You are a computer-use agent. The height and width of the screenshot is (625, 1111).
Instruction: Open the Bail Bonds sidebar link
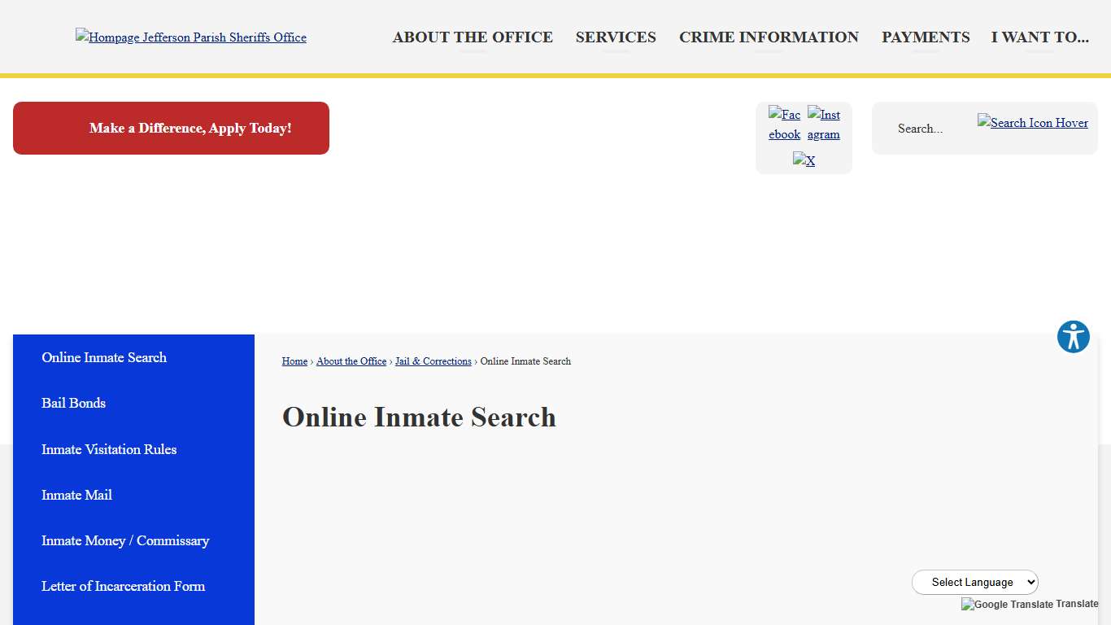tap(73, 403)
